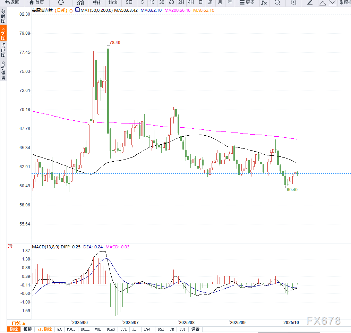
Task: Click the red sun icon beside MACD
Action: 10,246
